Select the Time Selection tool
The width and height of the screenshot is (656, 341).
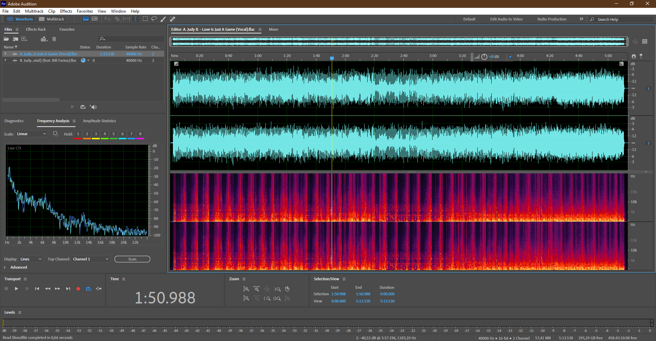pyautogui.click(x=135, y=19)
